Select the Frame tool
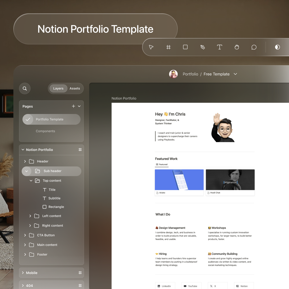The height and width of the screenshot is (289, 289). pyautogui.click(x=168, y=47)
